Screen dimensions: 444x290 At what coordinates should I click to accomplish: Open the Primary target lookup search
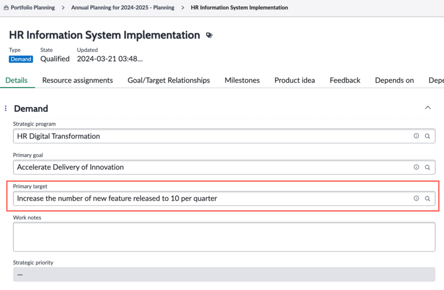tap(427, 198)
